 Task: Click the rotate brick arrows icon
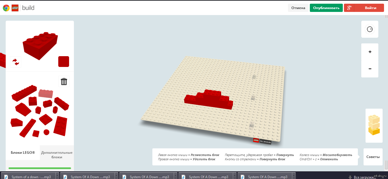click(x=16, y=62)
